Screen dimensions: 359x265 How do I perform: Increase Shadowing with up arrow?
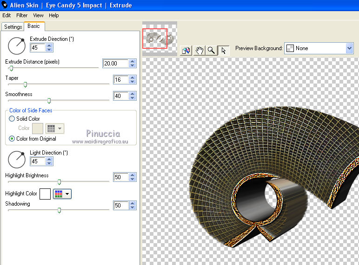pyautogui.click(x=133, y=203)
